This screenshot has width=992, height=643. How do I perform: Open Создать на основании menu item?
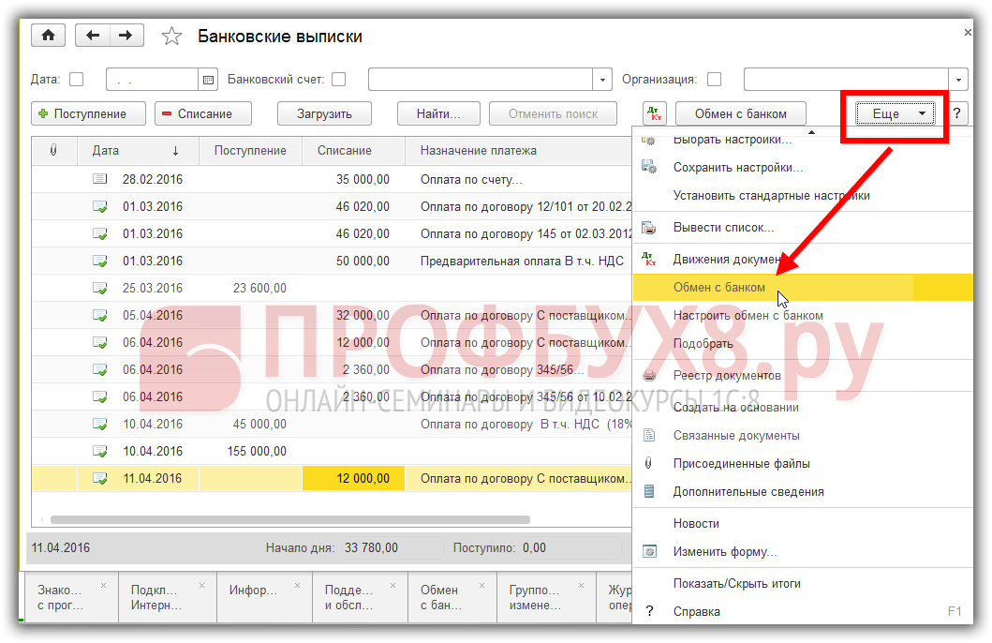(802, 407)
